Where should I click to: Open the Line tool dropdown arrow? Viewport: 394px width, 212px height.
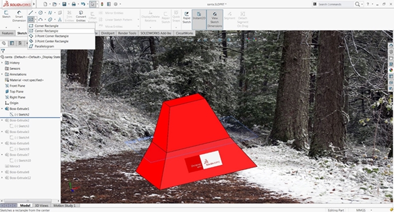click(35, 13)
